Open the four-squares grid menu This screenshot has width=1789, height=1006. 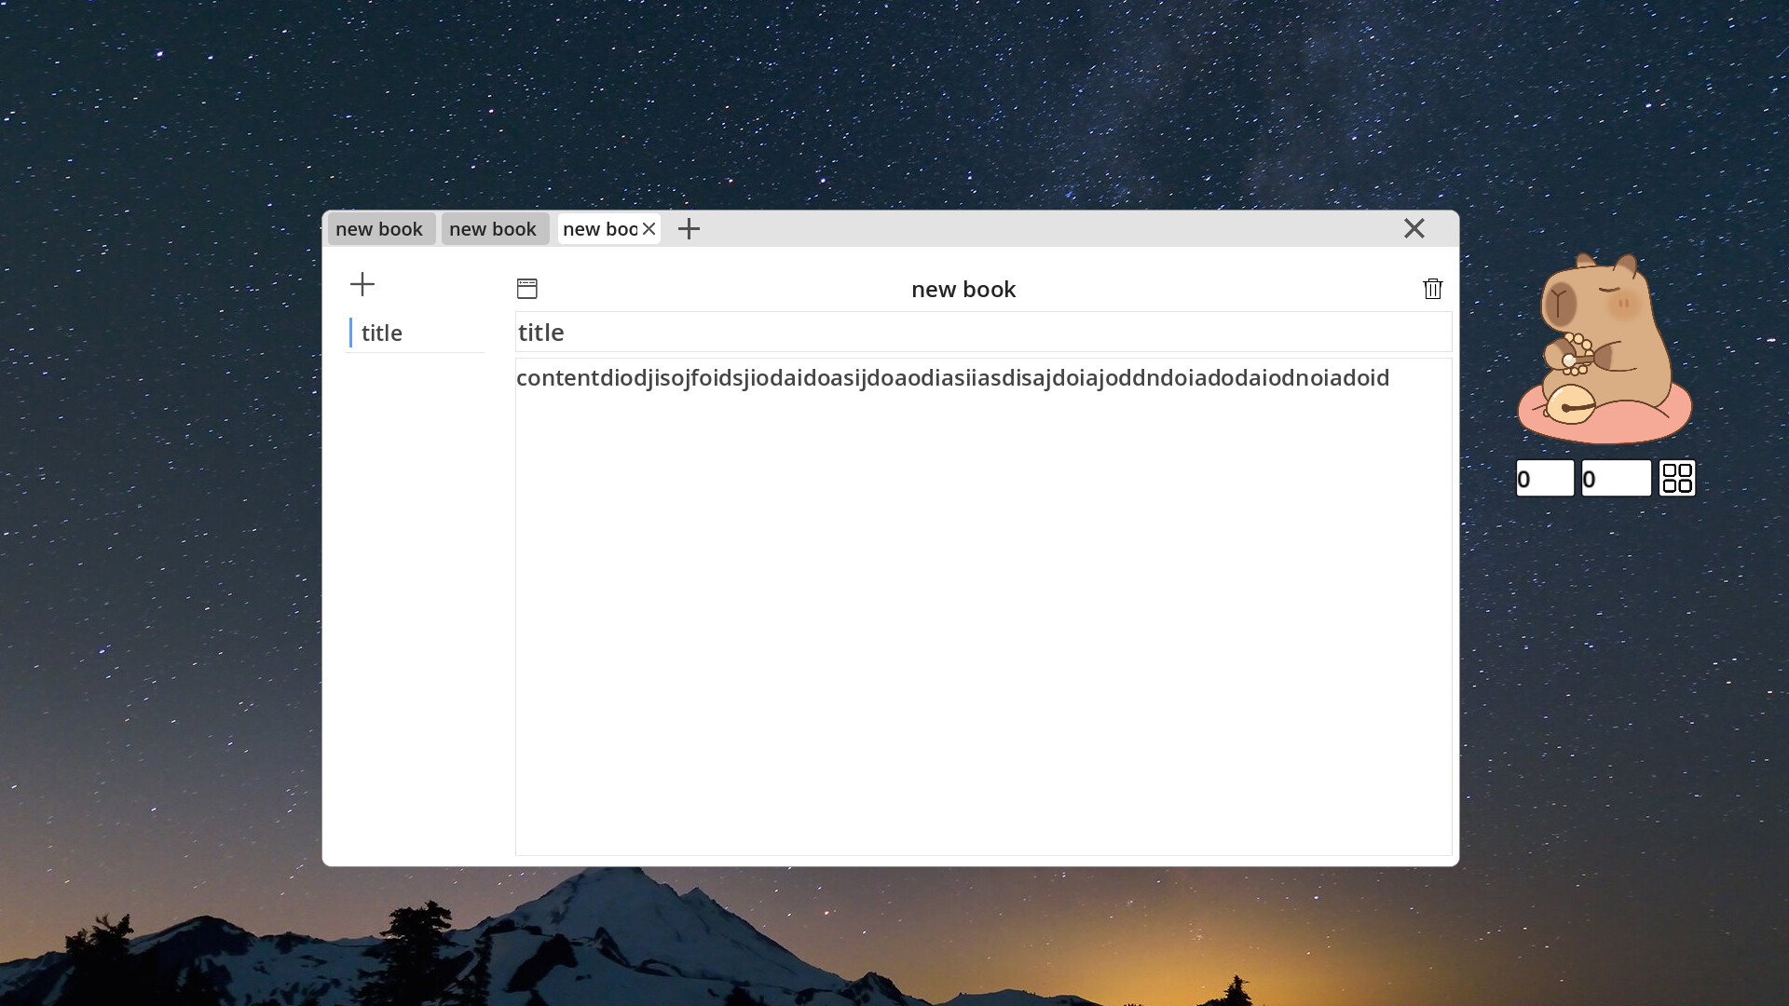pos(1676,479)
